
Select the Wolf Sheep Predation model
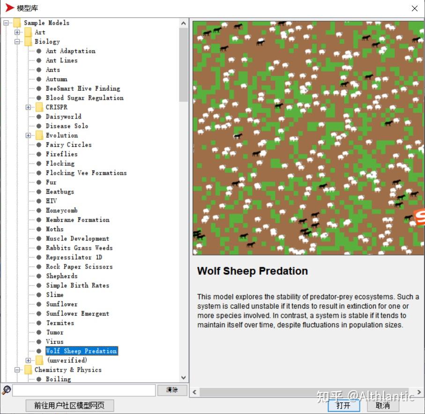[x=82, y=351]
